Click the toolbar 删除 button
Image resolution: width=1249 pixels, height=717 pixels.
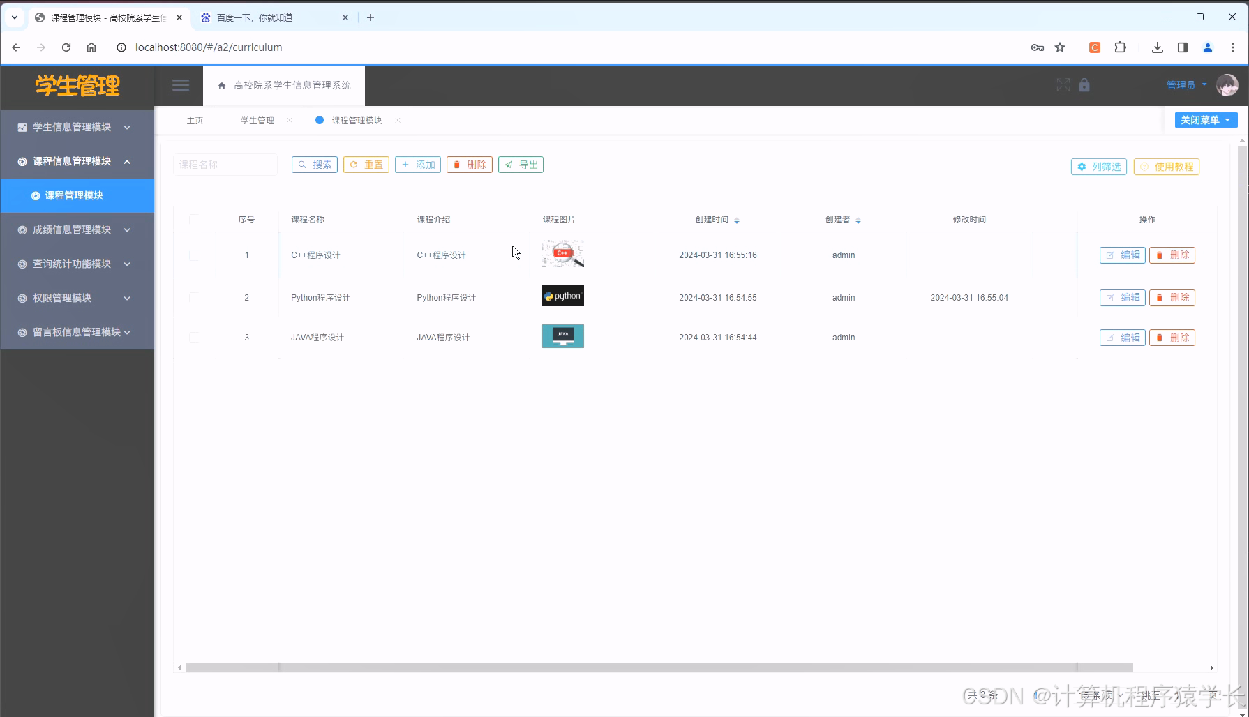[470, 165]
